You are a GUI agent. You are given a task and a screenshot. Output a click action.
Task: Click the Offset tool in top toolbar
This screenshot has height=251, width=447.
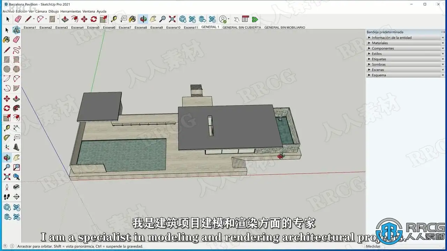click(75, 19)
